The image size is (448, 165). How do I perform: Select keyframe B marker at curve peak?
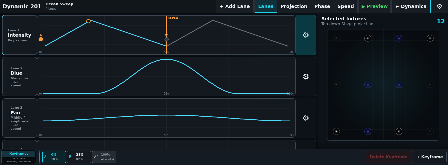(88, 21)
